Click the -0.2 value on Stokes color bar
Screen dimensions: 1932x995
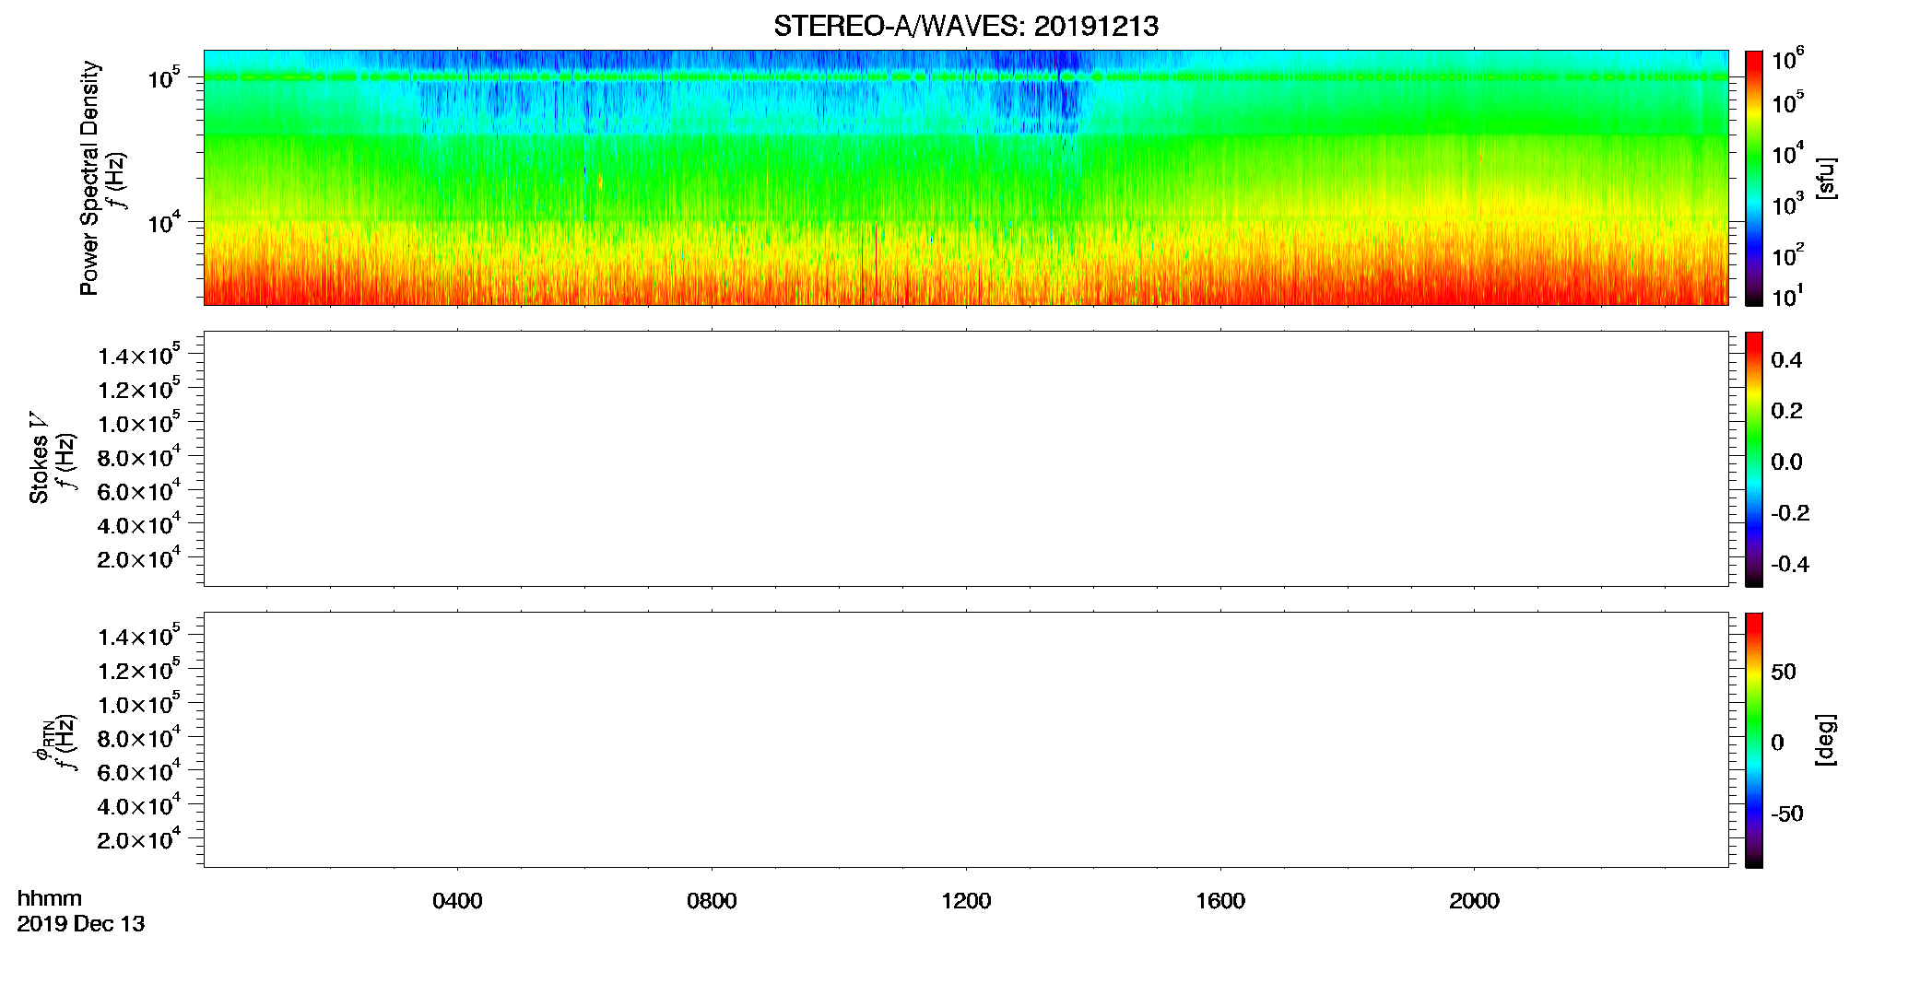click(1790, 513)
